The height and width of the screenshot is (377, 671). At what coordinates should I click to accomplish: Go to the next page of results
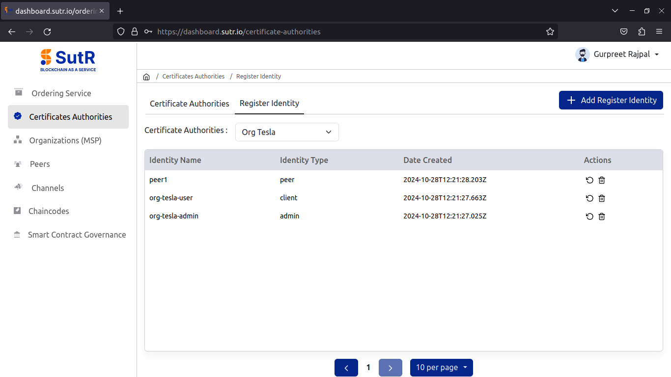(x=391, y=368)
